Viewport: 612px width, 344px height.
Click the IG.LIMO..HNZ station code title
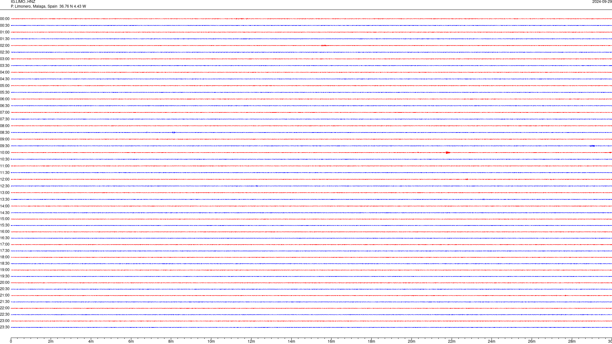(x=23, y=2)
